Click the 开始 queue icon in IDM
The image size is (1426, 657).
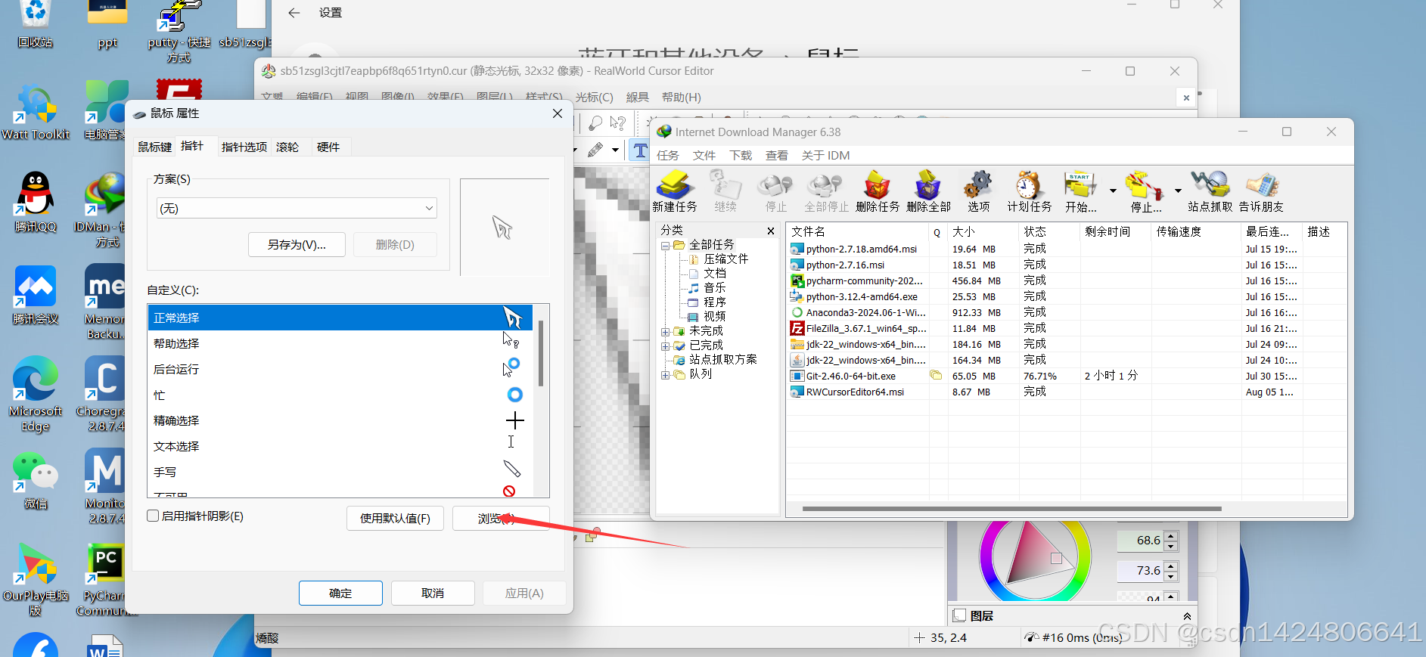point(1080,191)
